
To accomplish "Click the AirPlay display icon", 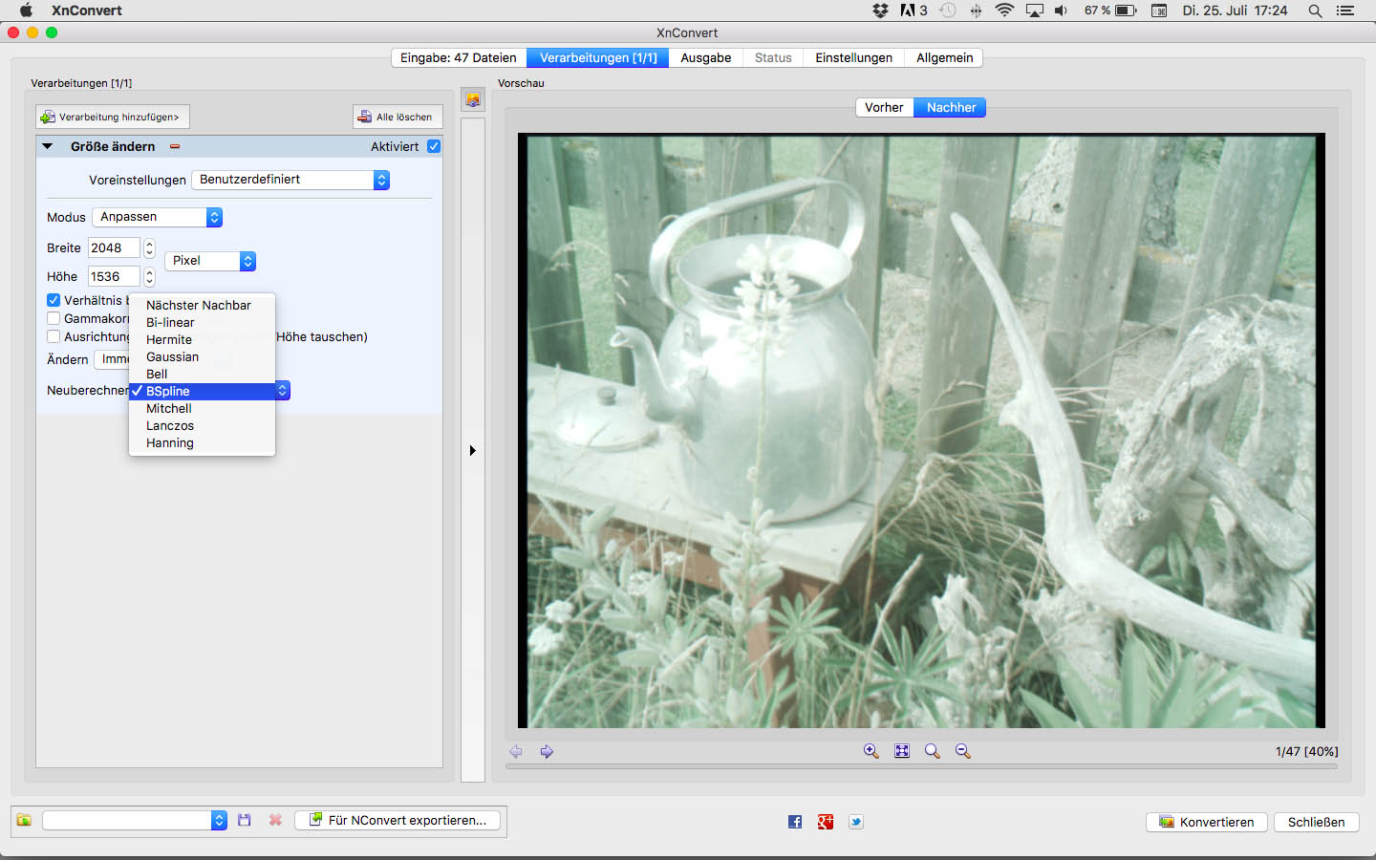I will pyautogui.click(x=1034, y=11).
